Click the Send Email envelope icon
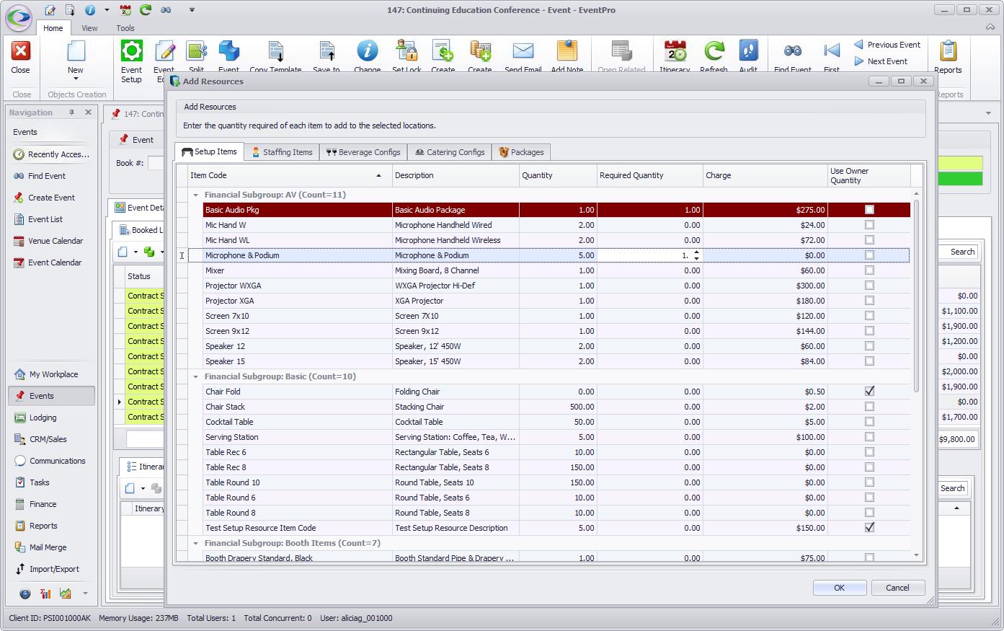Screen dimensions: 1004x631 pos(523,51)
